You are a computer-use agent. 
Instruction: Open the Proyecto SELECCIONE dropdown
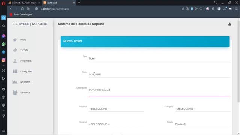point(116,109)
